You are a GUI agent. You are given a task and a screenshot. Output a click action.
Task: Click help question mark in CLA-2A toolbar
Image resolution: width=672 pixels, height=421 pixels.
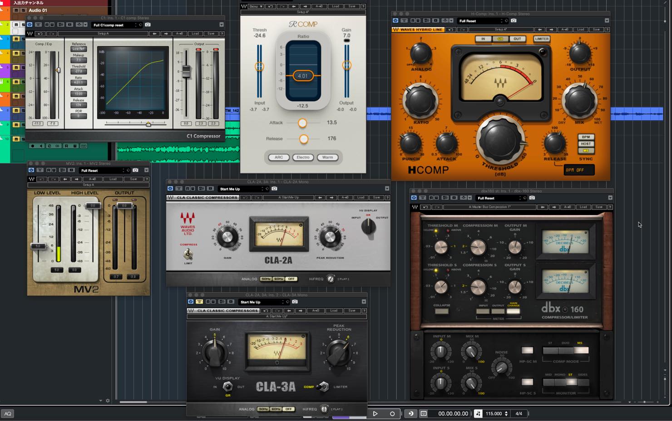[x=387, y=198]
